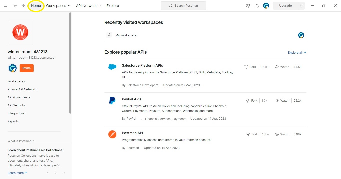Viewport: 341px width, 179px height.
Task: Click the winter-robot team logo
Action: (20, 32)
